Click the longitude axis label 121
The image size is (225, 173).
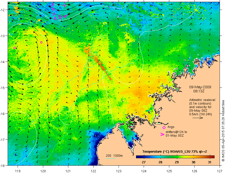[68, 171]
